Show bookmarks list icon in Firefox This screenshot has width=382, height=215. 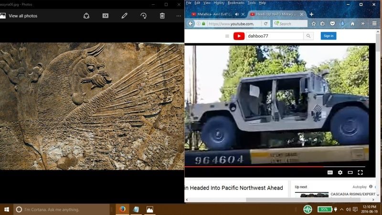point(322,23)
